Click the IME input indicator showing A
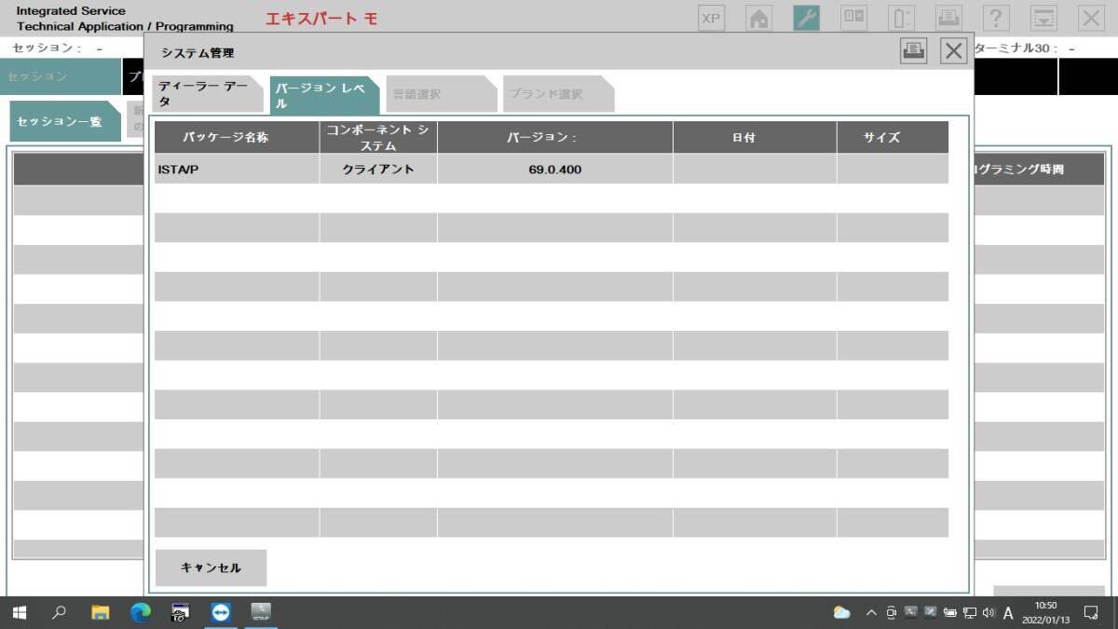This screenshot has height=629, width=1118. (1007, 612)
